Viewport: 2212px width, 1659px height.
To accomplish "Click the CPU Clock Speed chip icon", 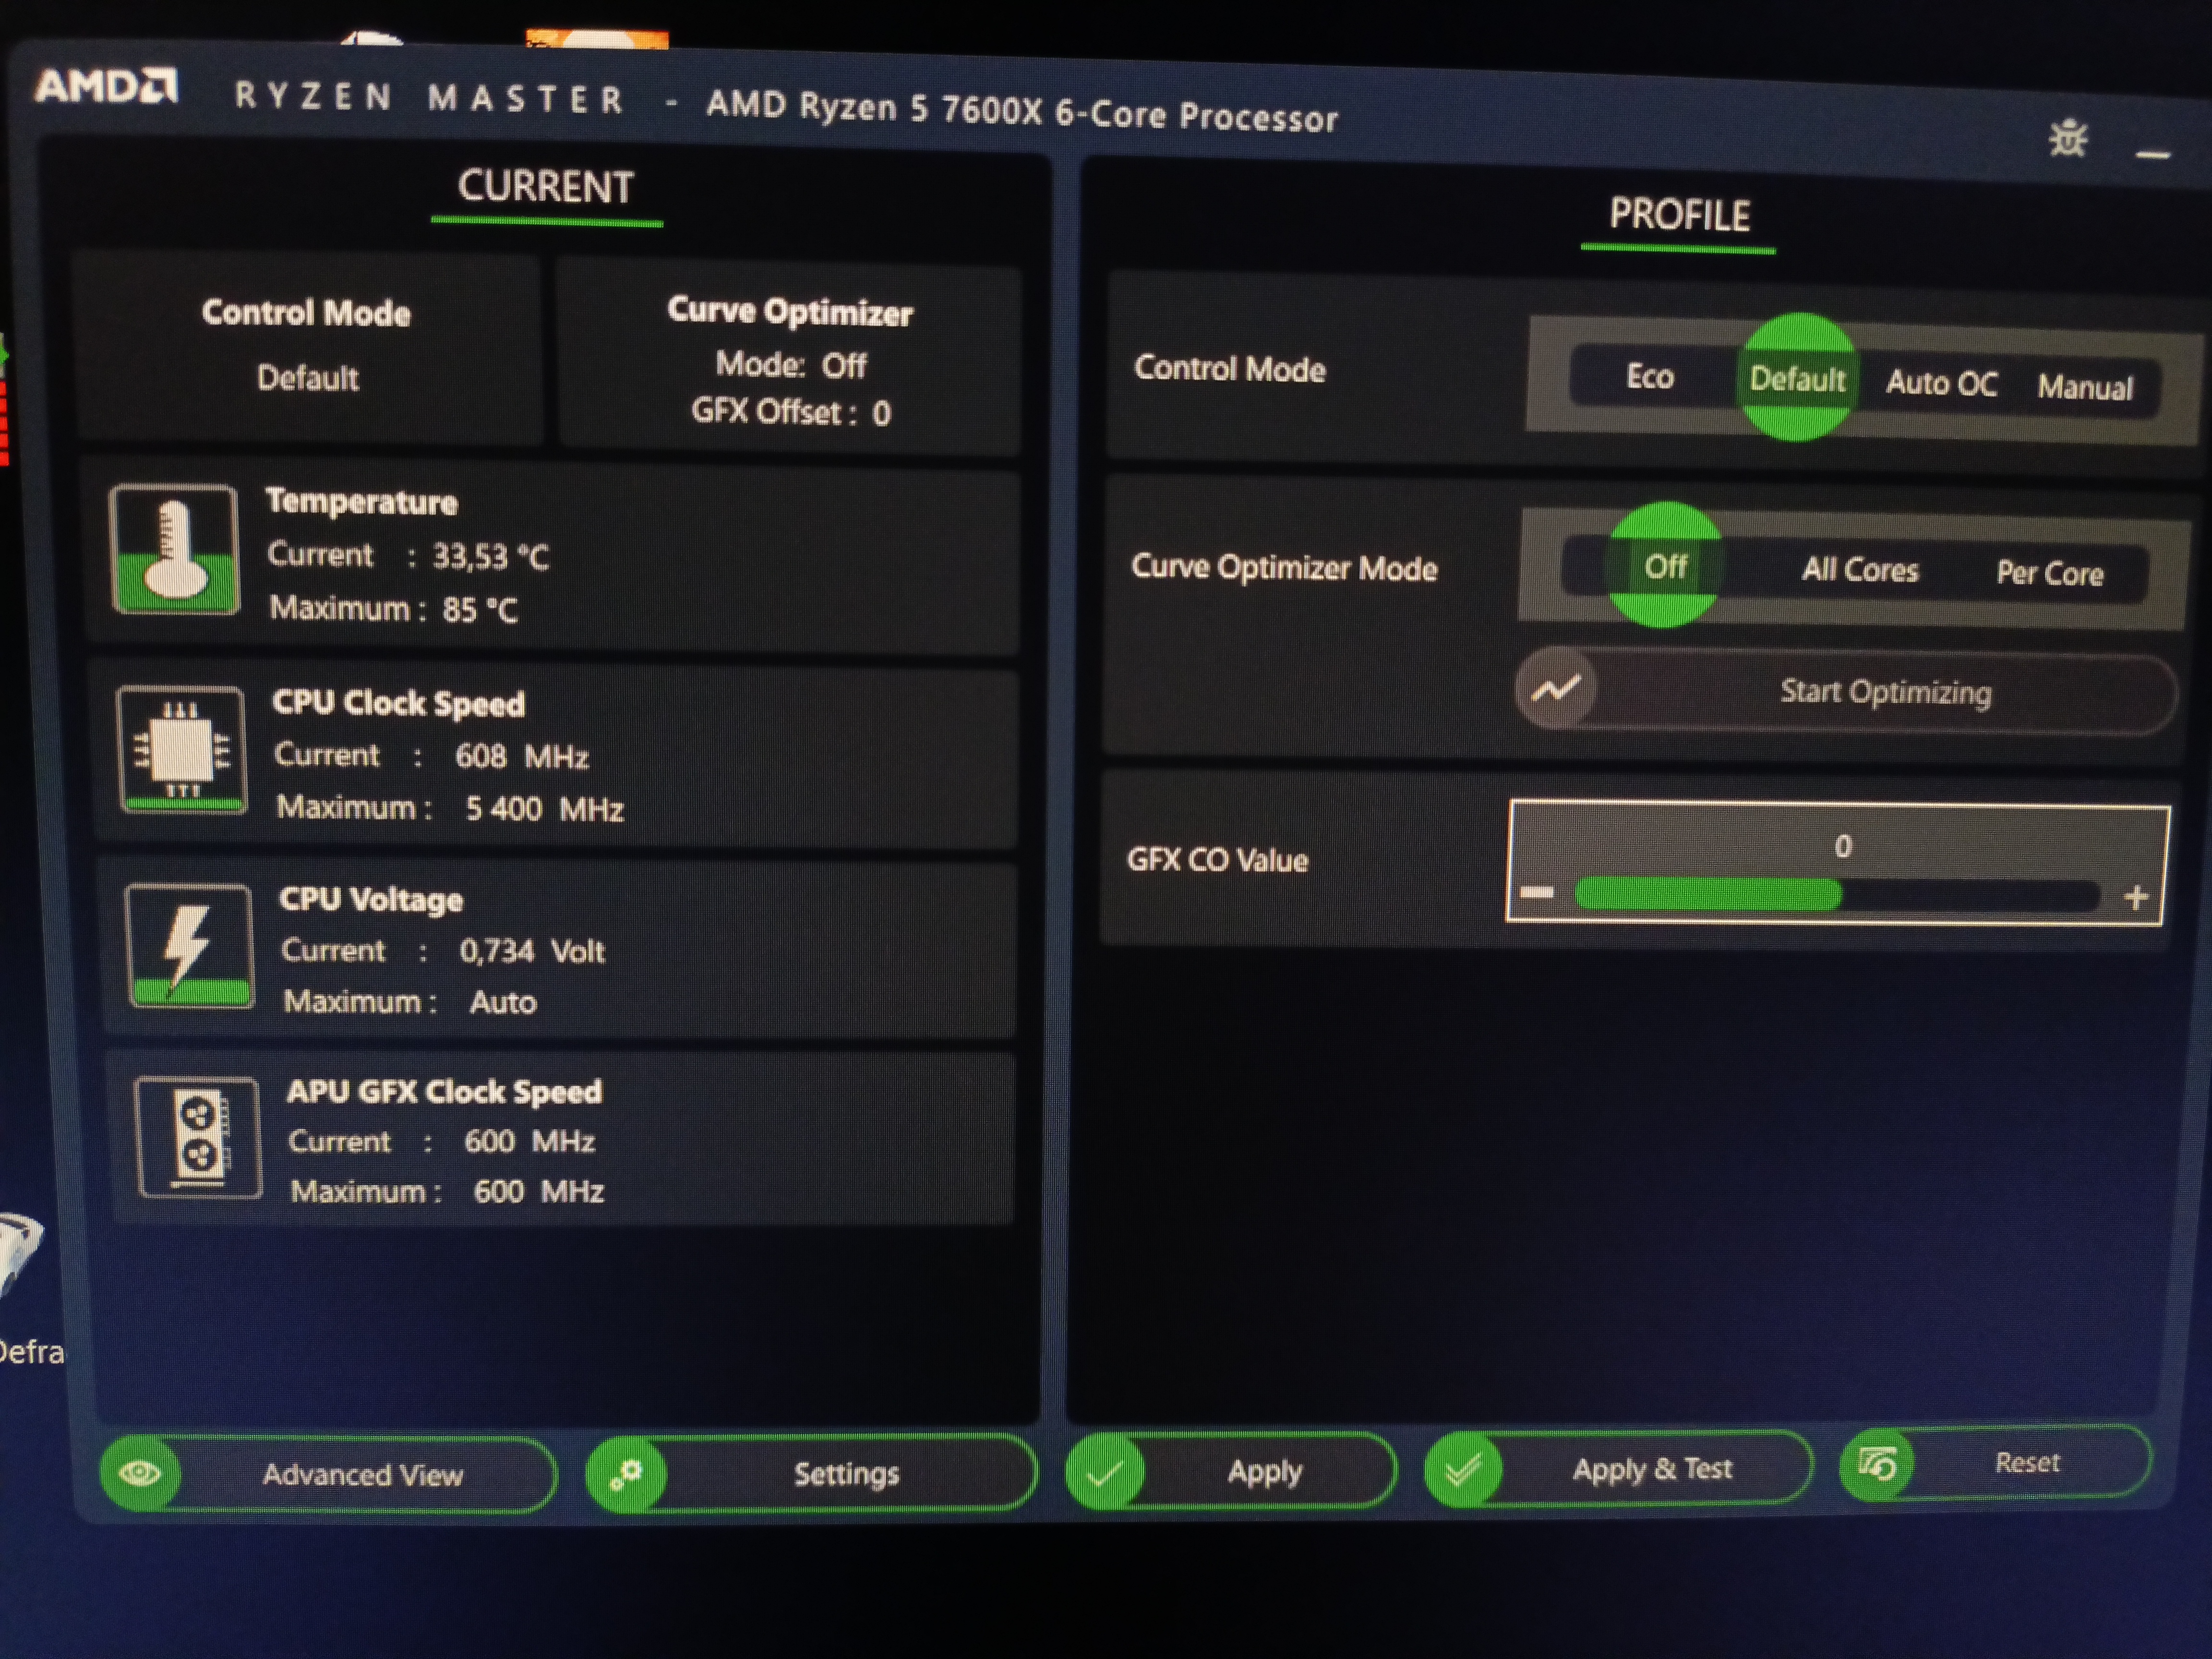I will tap(181, 750).
